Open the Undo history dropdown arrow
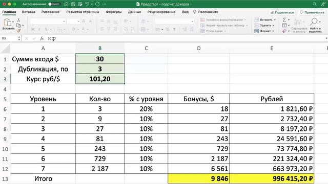Viewport: 328px width, 184px height. point(92,4)
